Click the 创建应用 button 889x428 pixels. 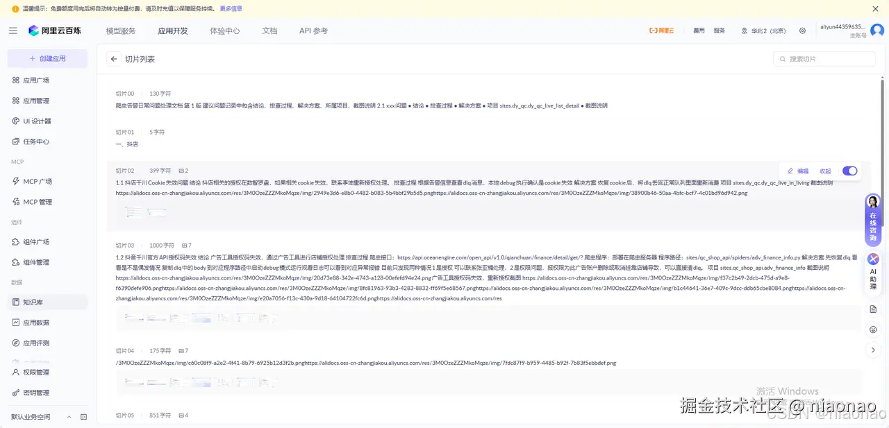[x=47, y=58]
